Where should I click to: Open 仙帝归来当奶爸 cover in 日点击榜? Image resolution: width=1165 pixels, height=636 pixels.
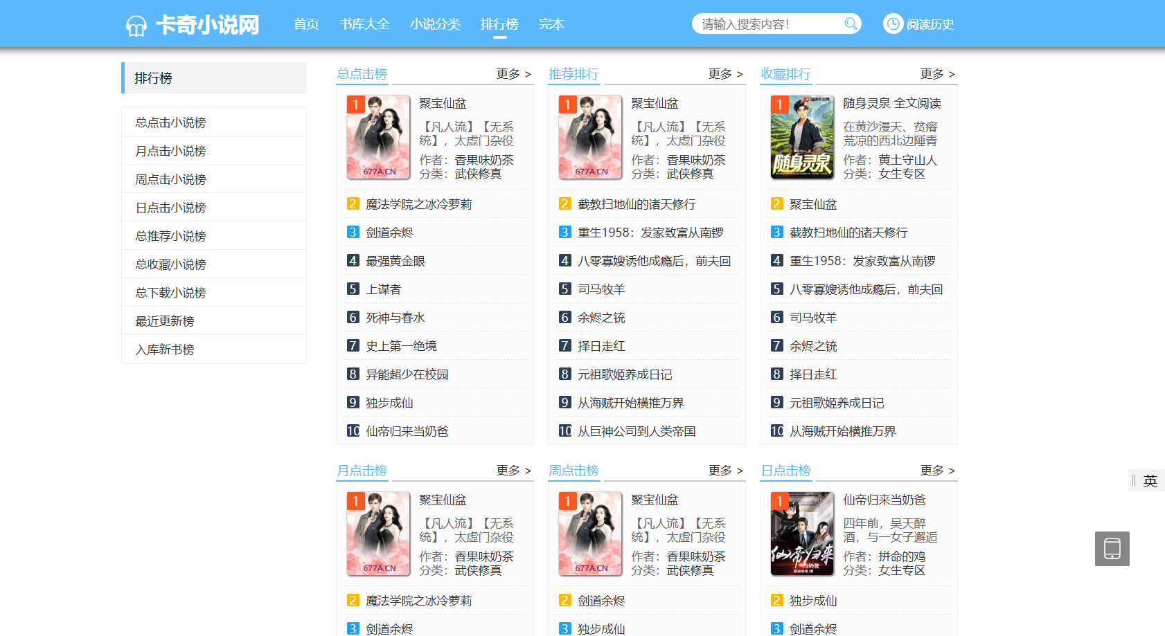click(802, 534)
